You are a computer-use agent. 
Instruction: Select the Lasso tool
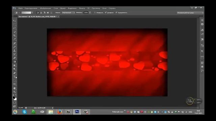point(15,28)
